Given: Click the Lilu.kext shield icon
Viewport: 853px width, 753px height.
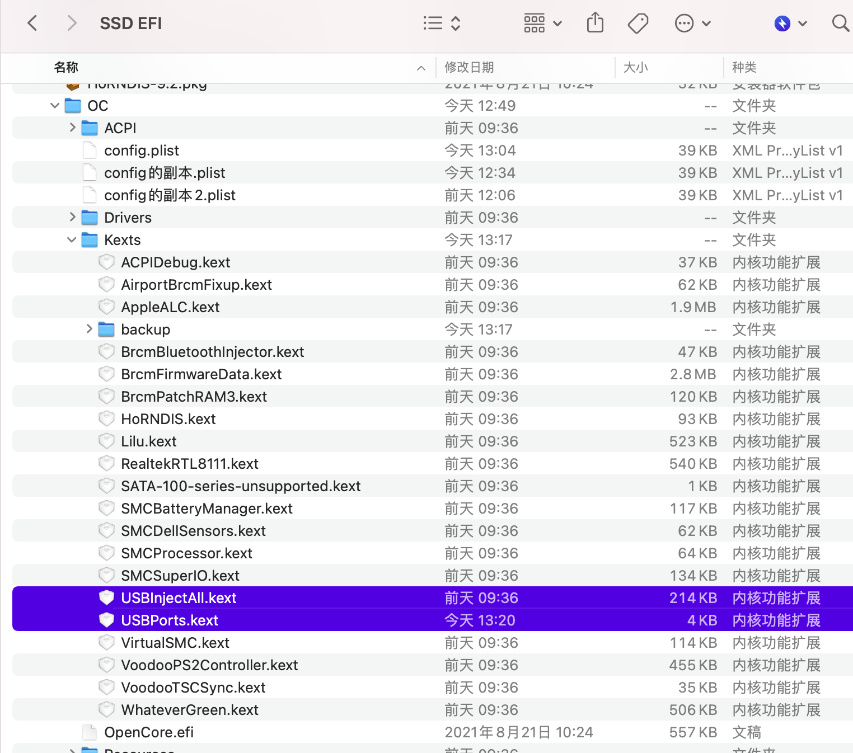Looking at the screenshot, I should (x=106, y=441).
